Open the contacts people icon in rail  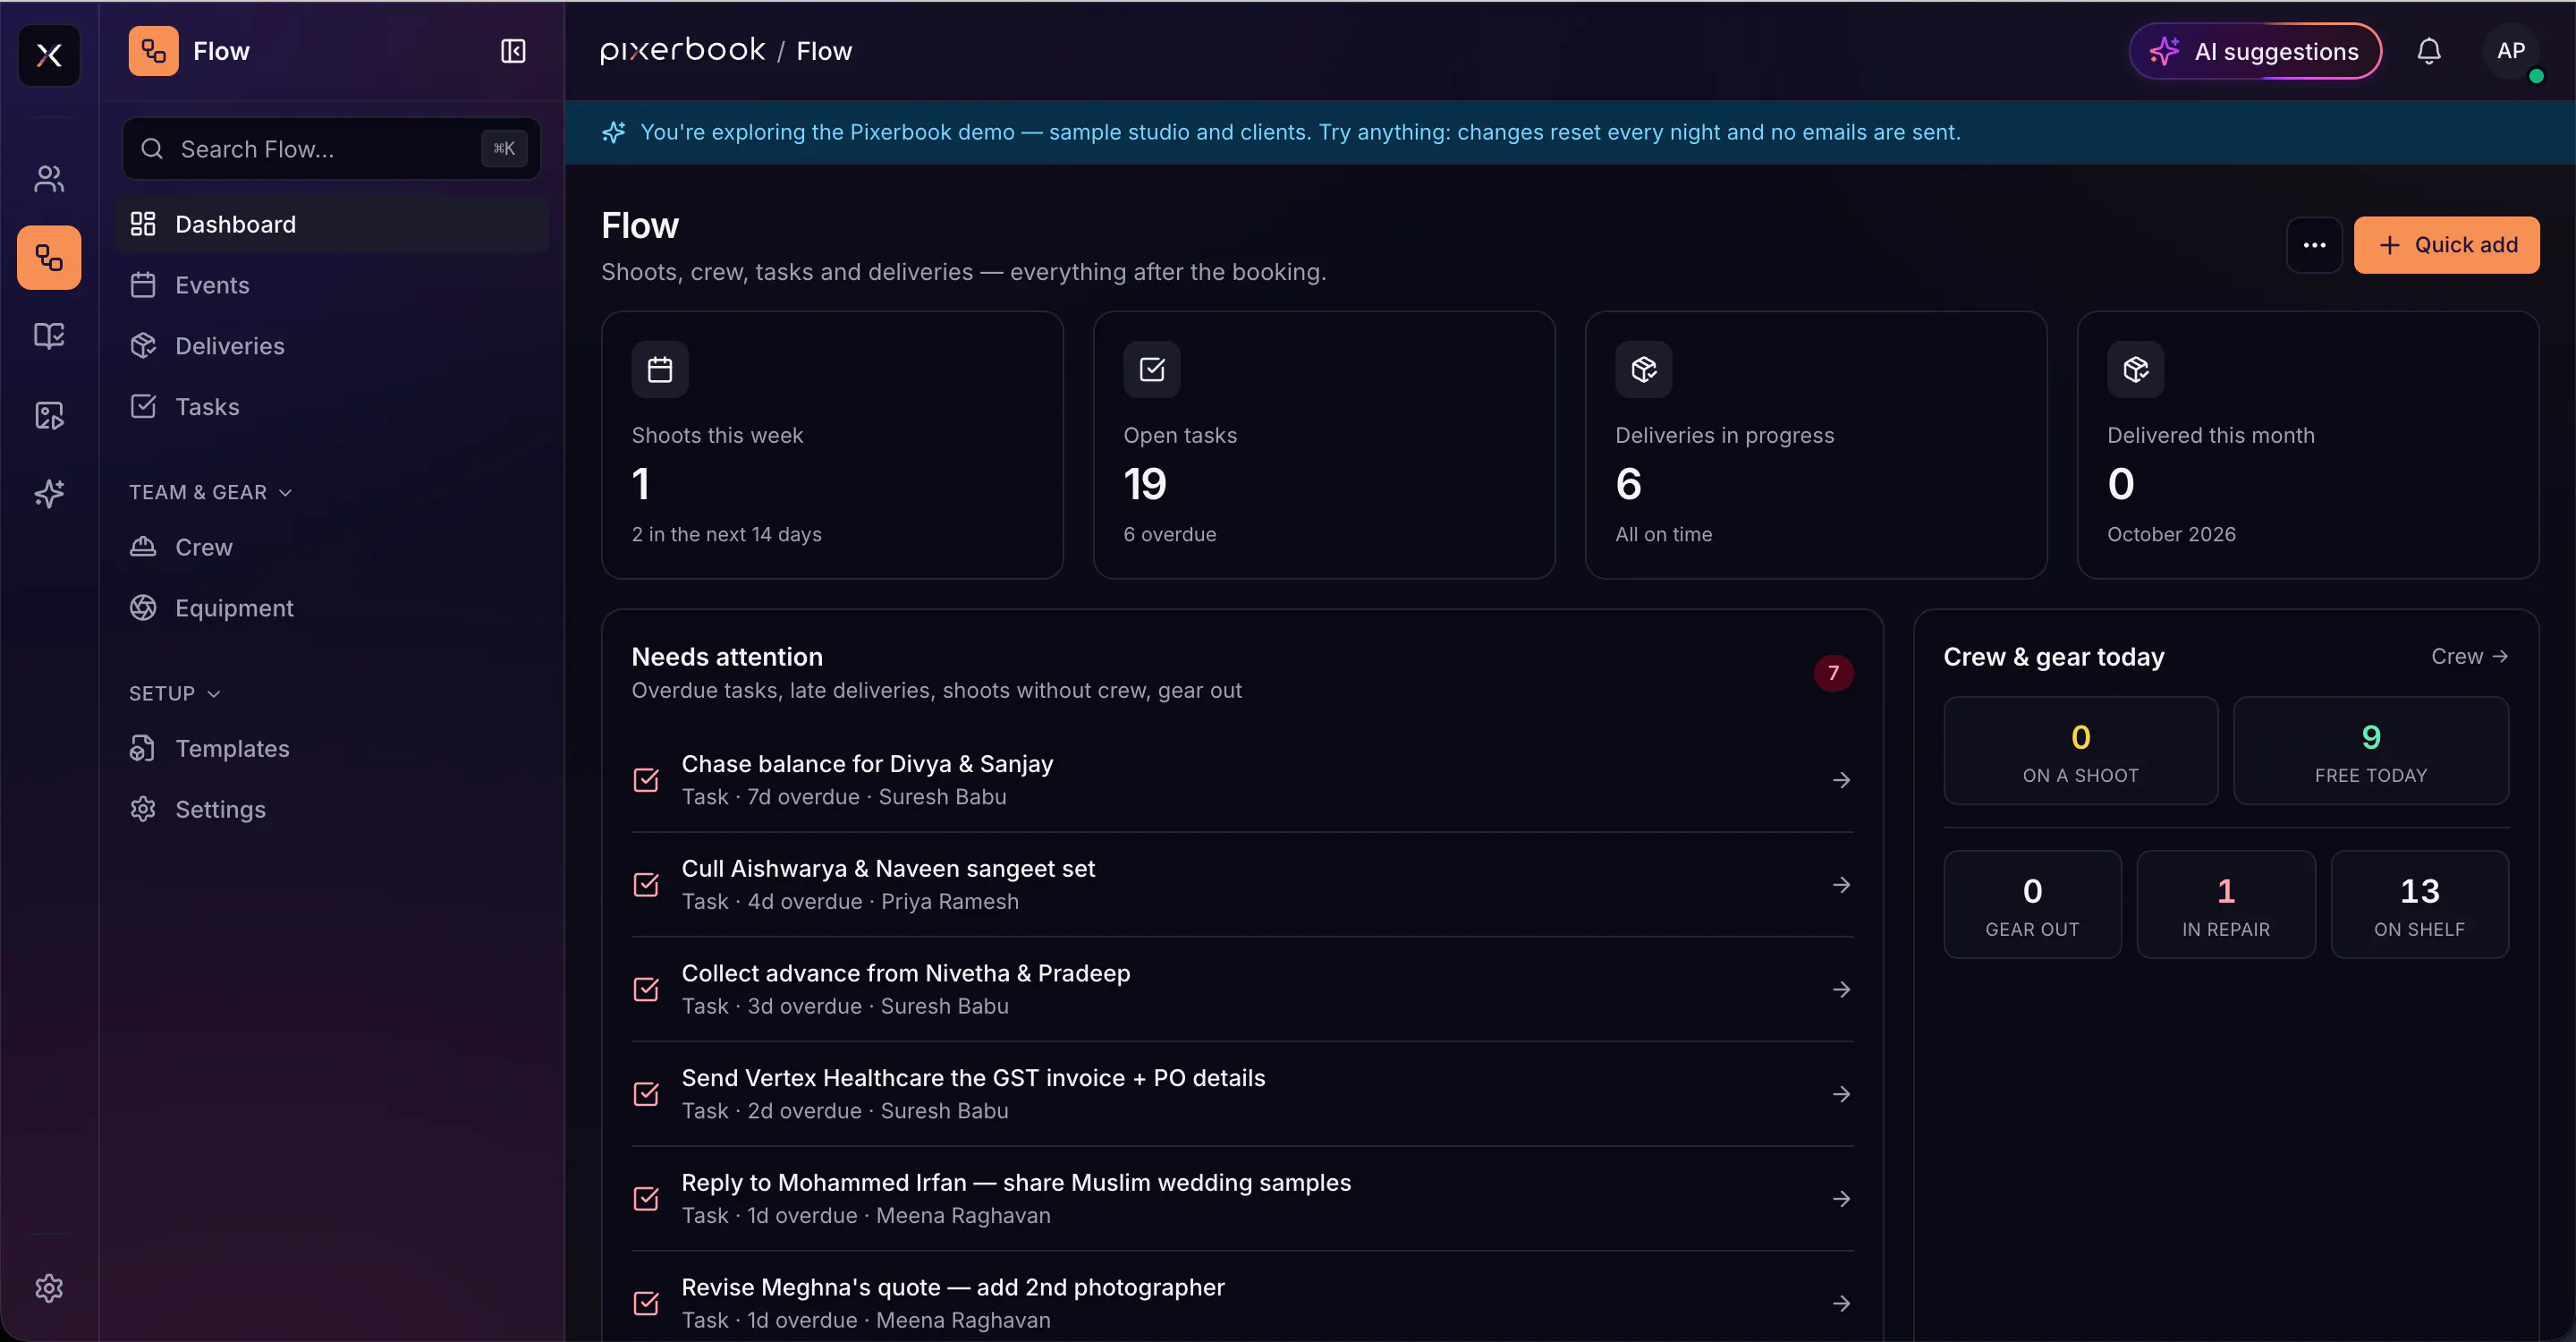click(x=49, y=179)
